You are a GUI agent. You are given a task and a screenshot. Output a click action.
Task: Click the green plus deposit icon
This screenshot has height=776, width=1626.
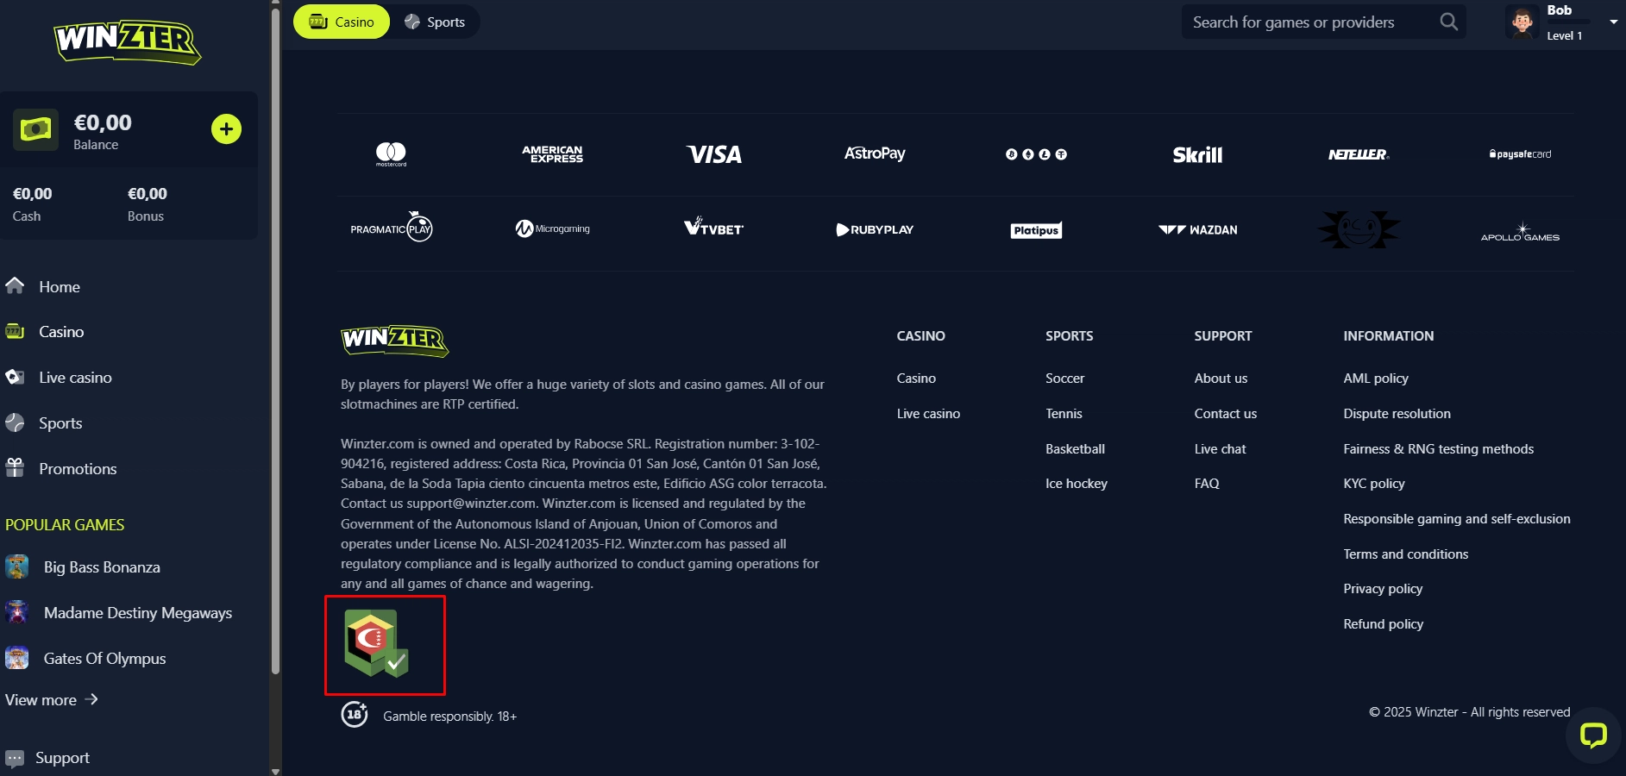(x=226, y=129)
